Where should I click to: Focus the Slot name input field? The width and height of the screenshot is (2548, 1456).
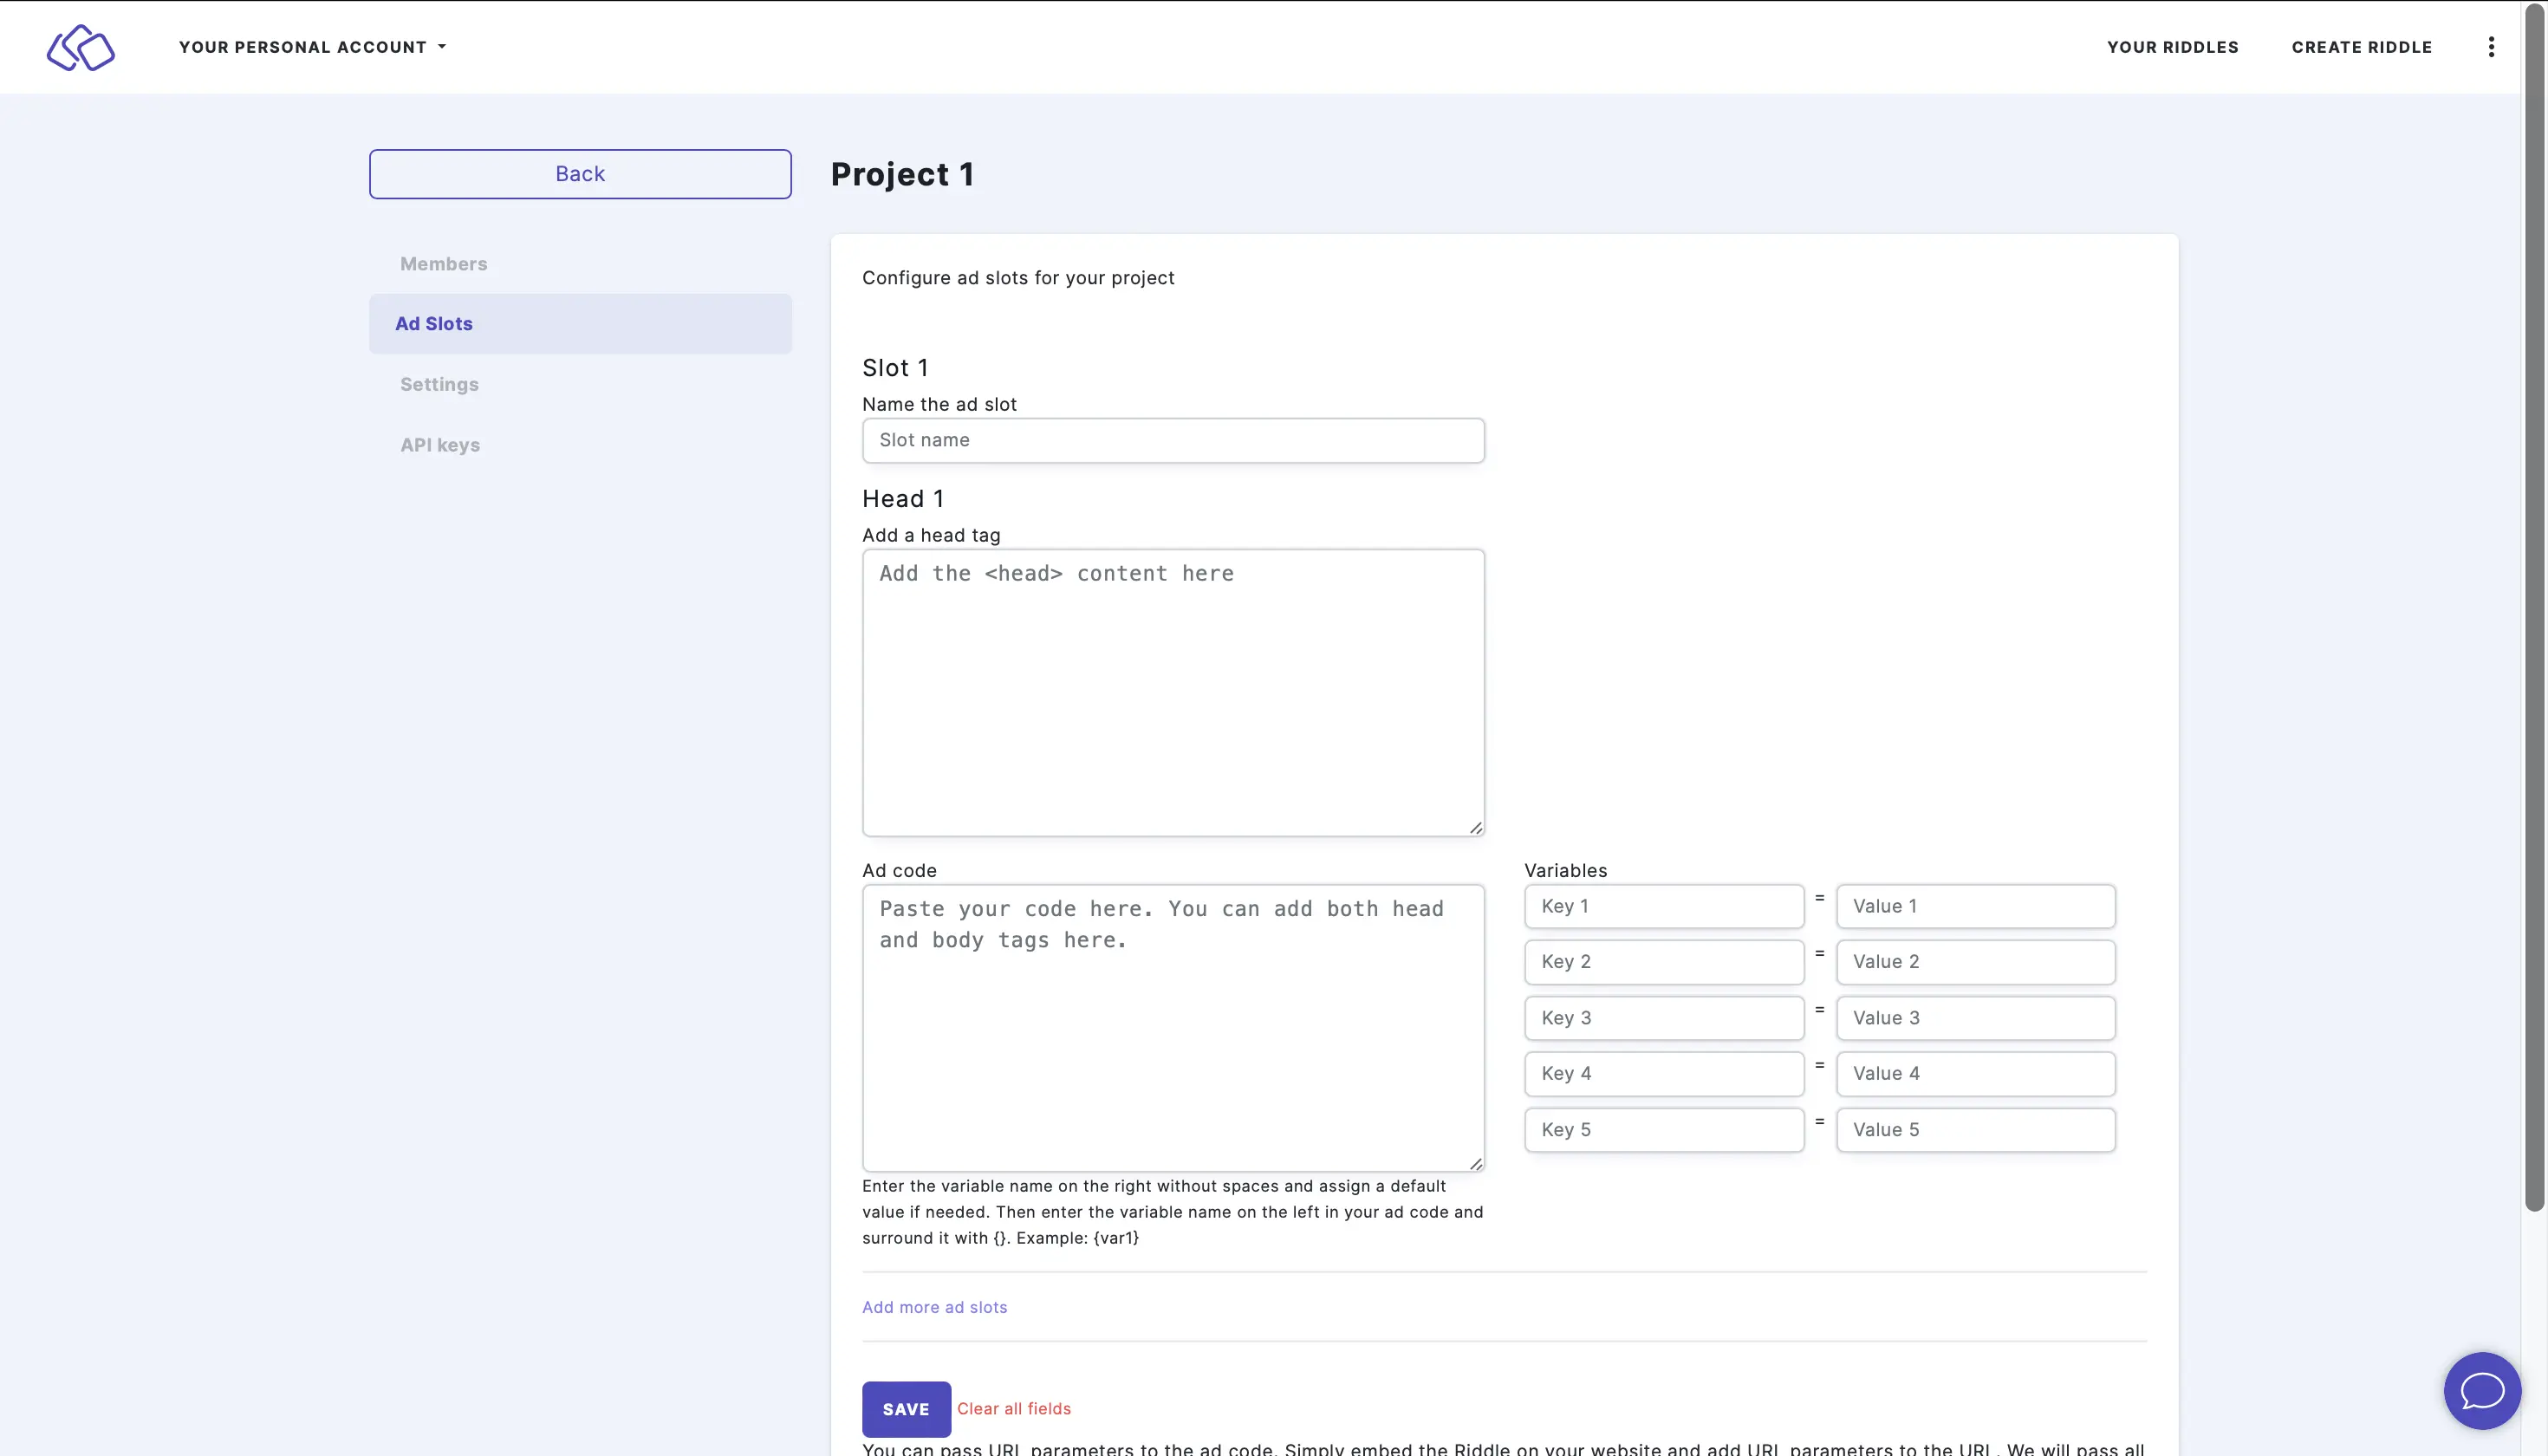pos(1172,441)
